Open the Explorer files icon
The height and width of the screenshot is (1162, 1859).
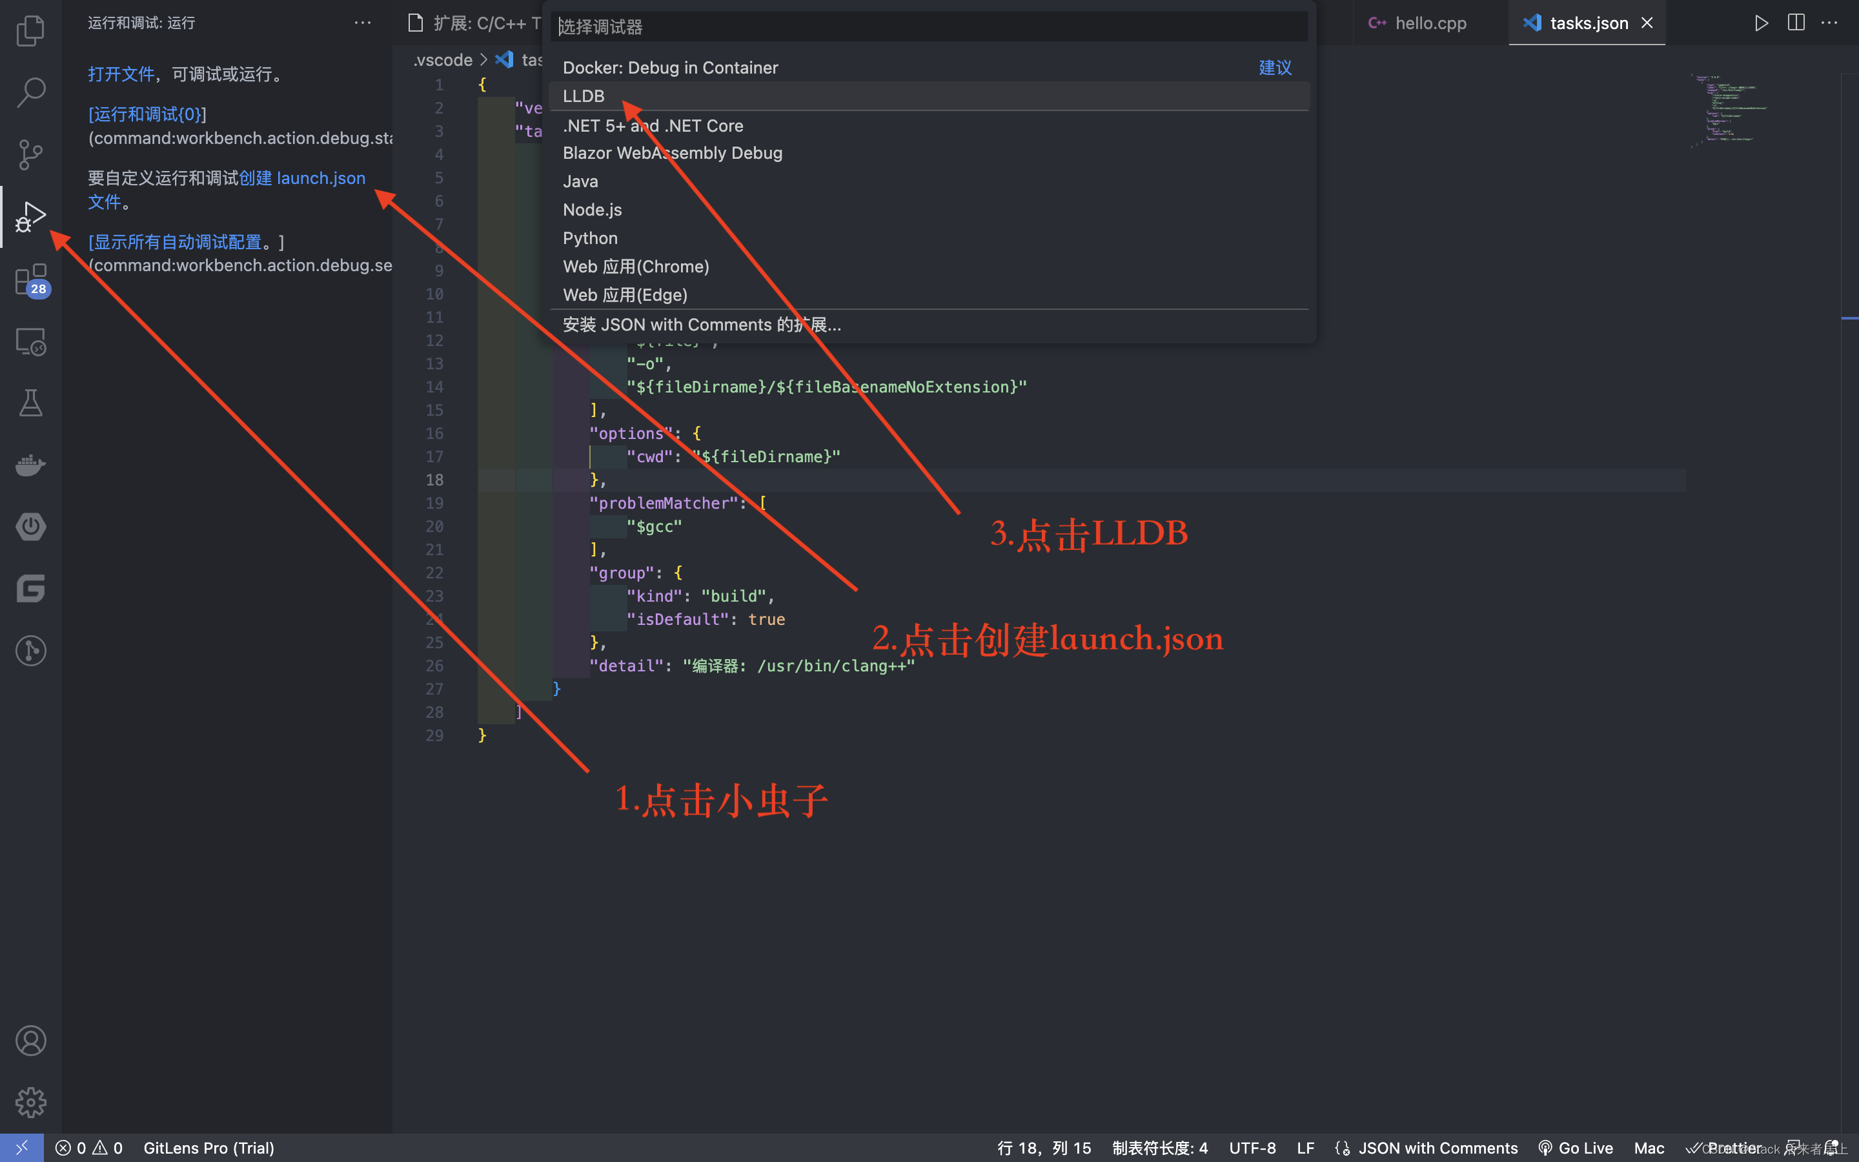[31, 31]
